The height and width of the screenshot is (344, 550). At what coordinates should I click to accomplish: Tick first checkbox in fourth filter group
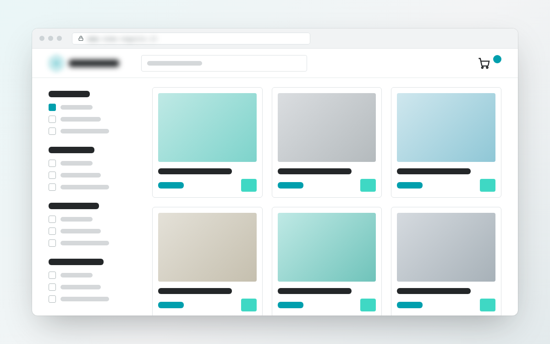coord(52,275)
